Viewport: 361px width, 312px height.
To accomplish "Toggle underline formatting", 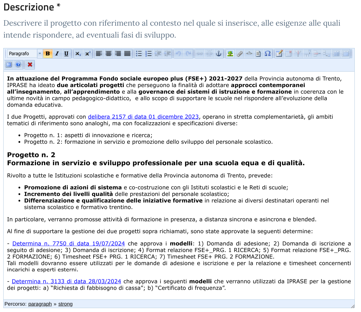I will (66, 54).
